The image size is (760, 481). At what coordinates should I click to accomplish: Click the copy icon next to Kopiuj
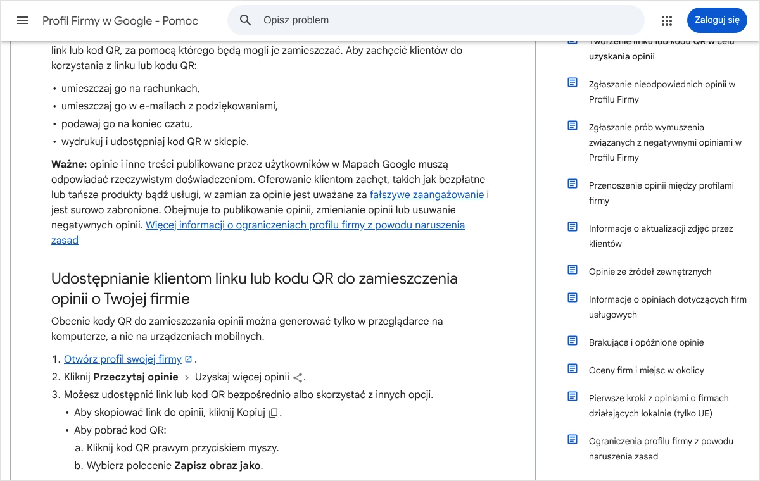pyautogui.click(x=273, y=413)
